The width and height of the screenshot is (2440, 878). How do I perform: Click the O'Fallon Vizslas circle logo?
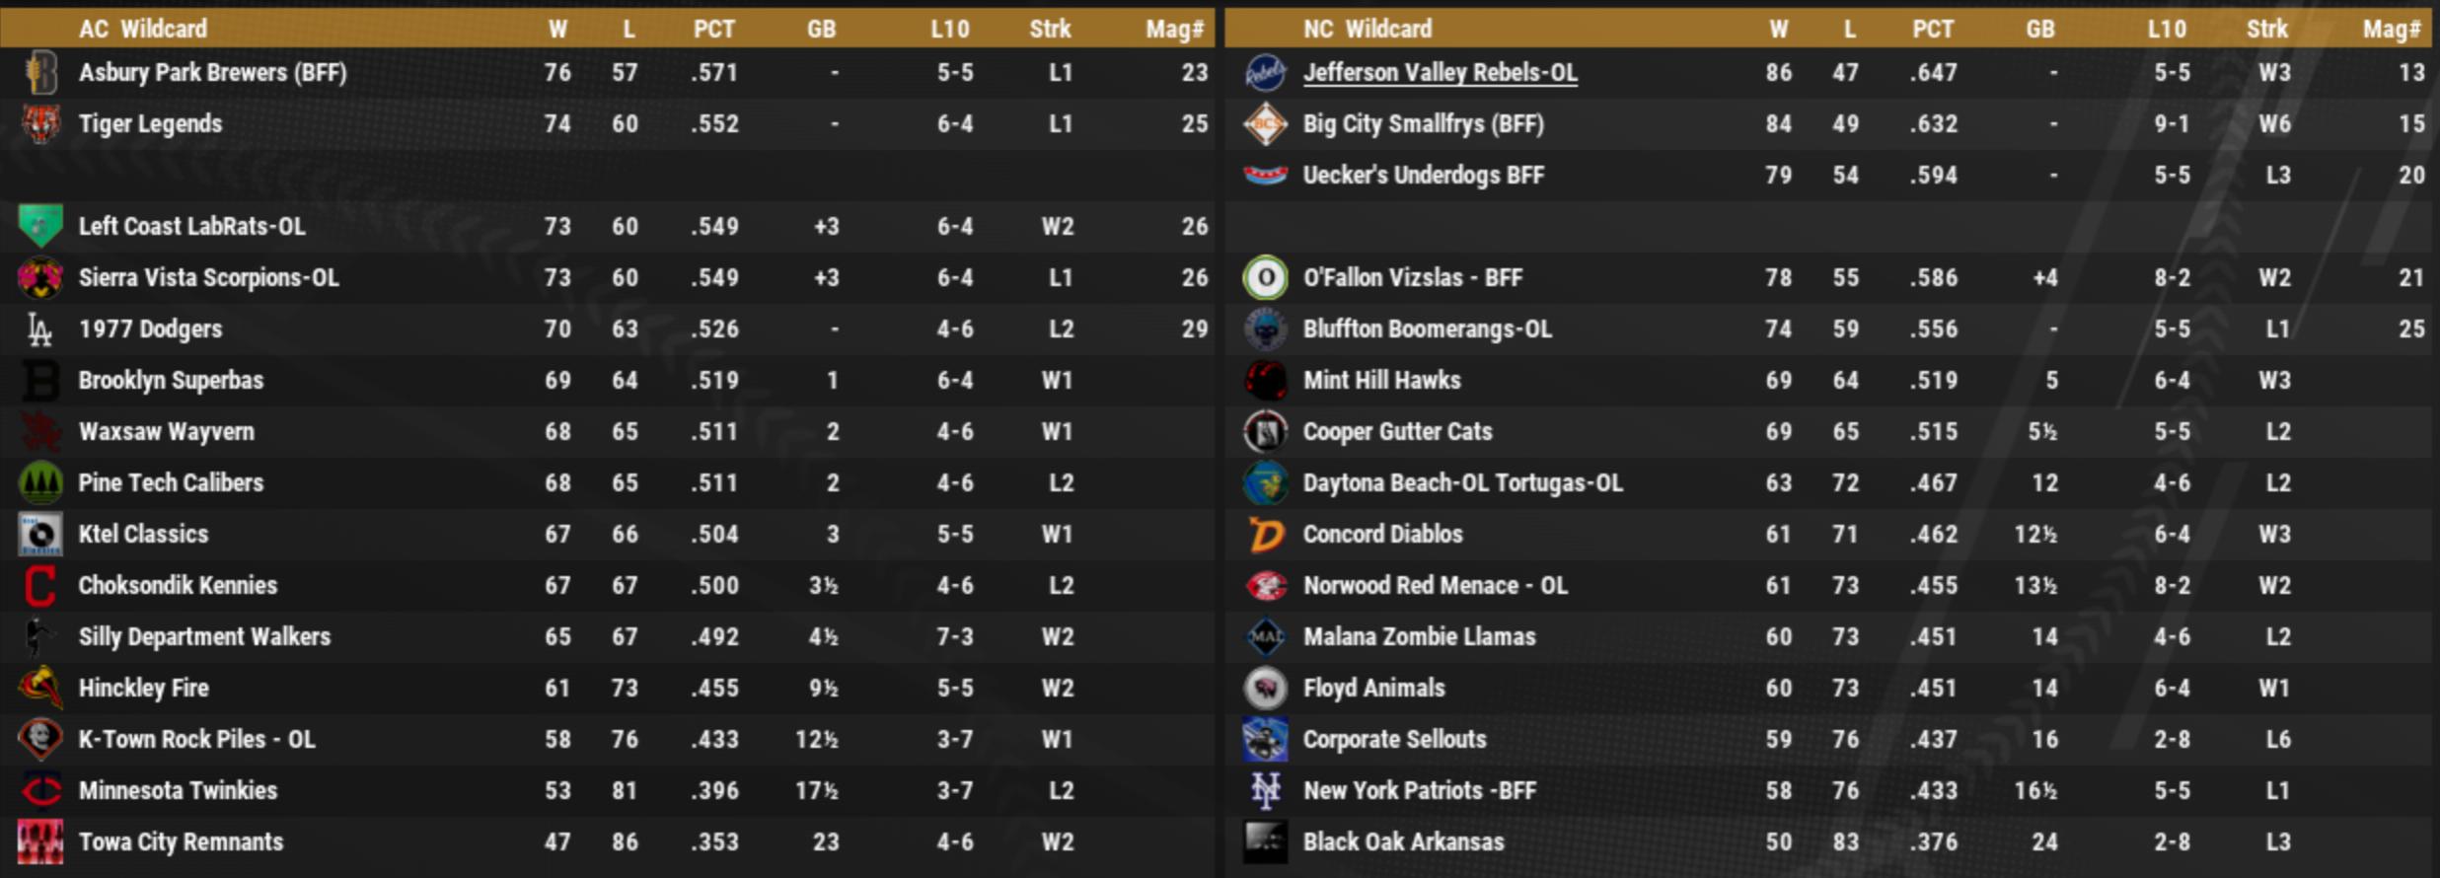[x=1266, y=278]
